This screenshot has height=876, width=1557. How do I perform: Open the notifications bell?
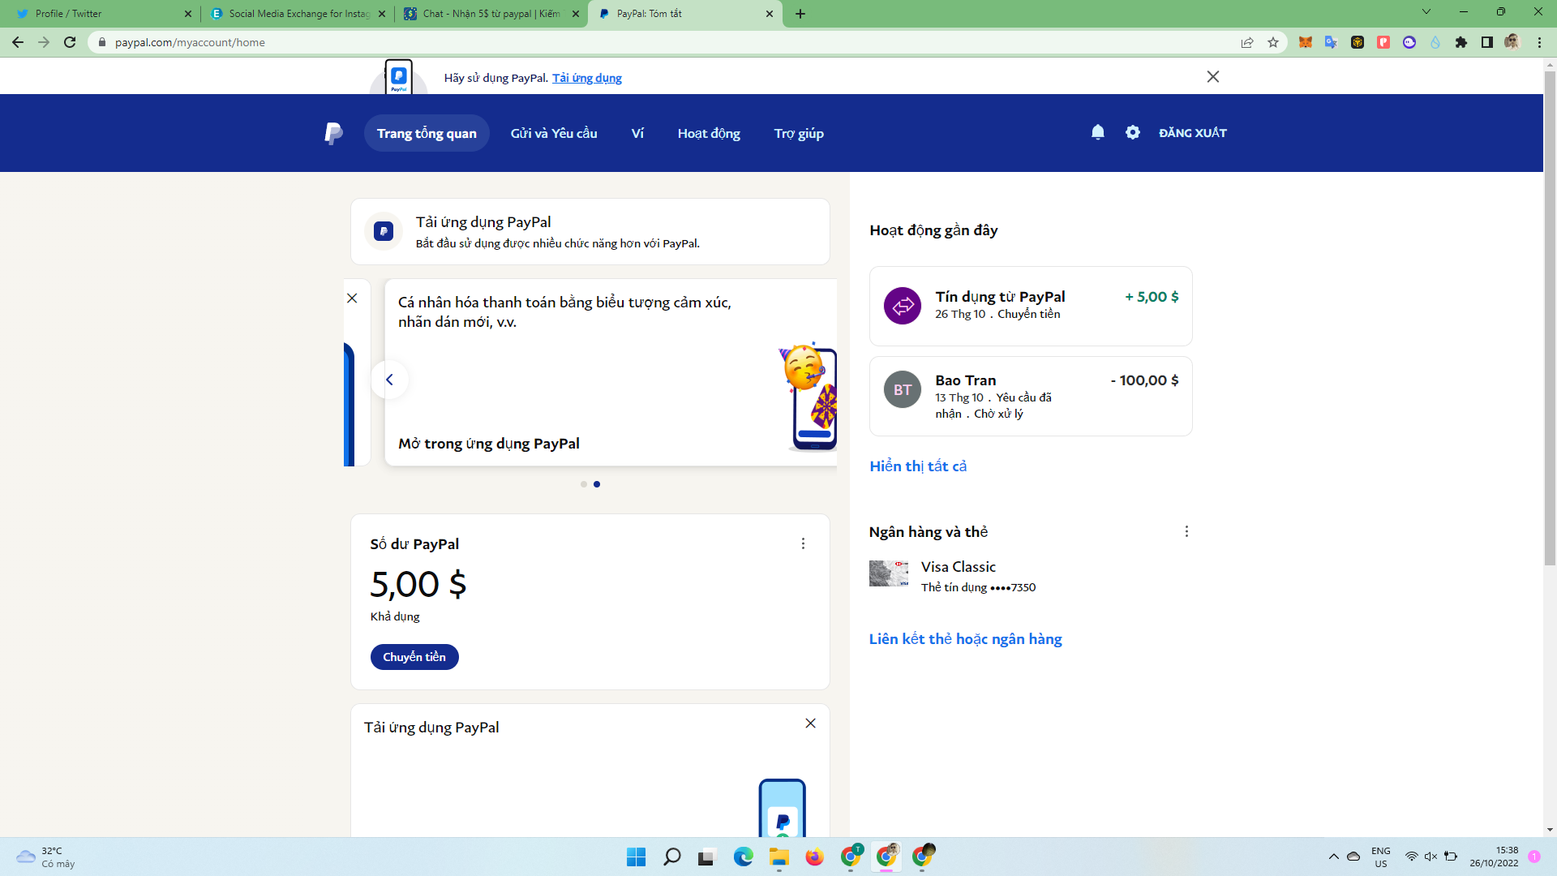coord(1098,132)
